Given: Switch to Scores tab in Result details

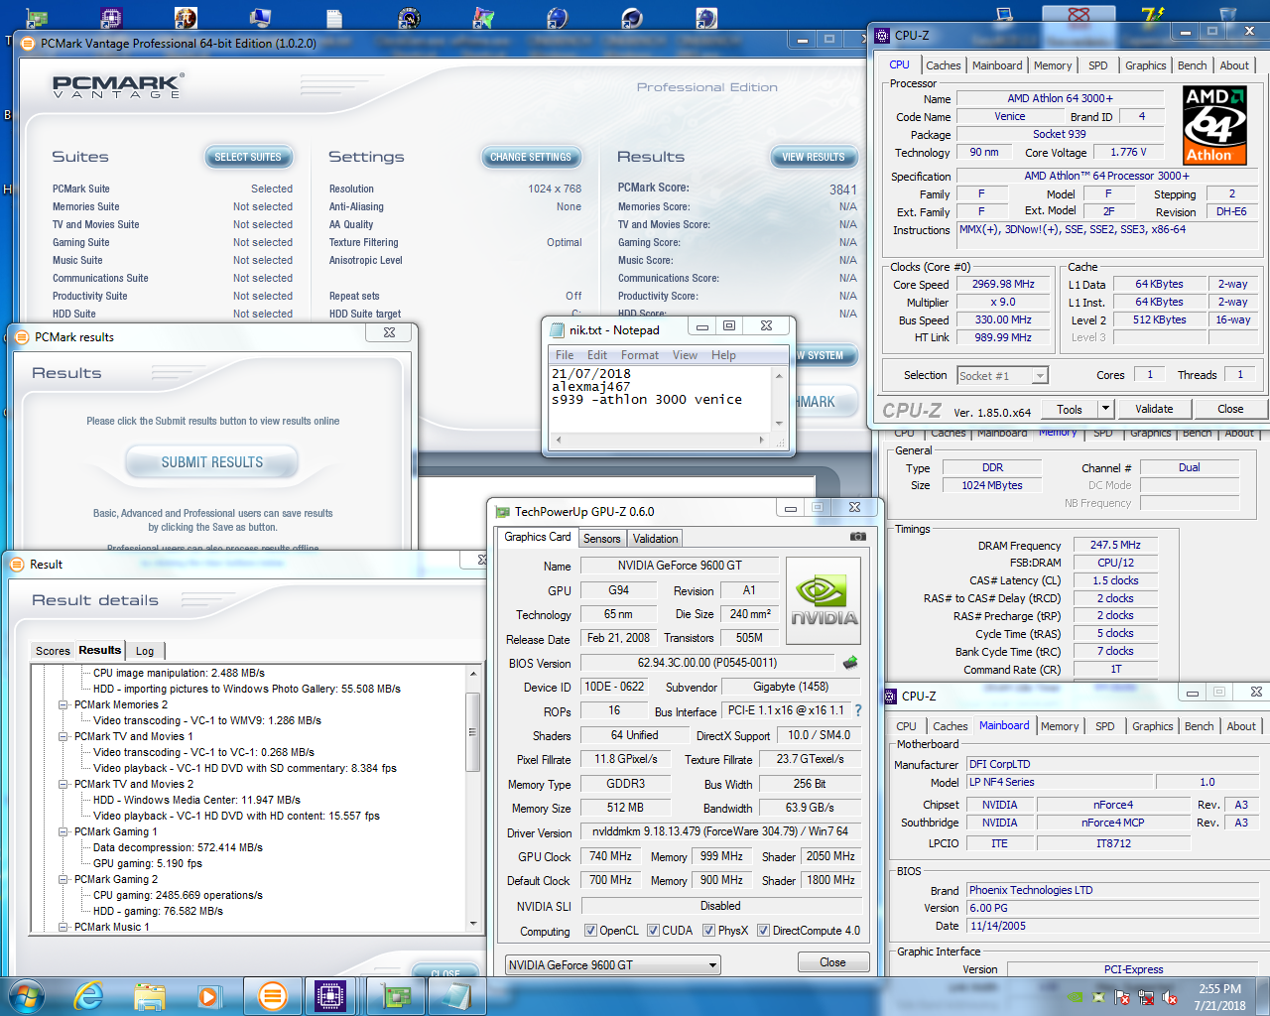Looking at the screenshot, I should click(x=53, y=651).
